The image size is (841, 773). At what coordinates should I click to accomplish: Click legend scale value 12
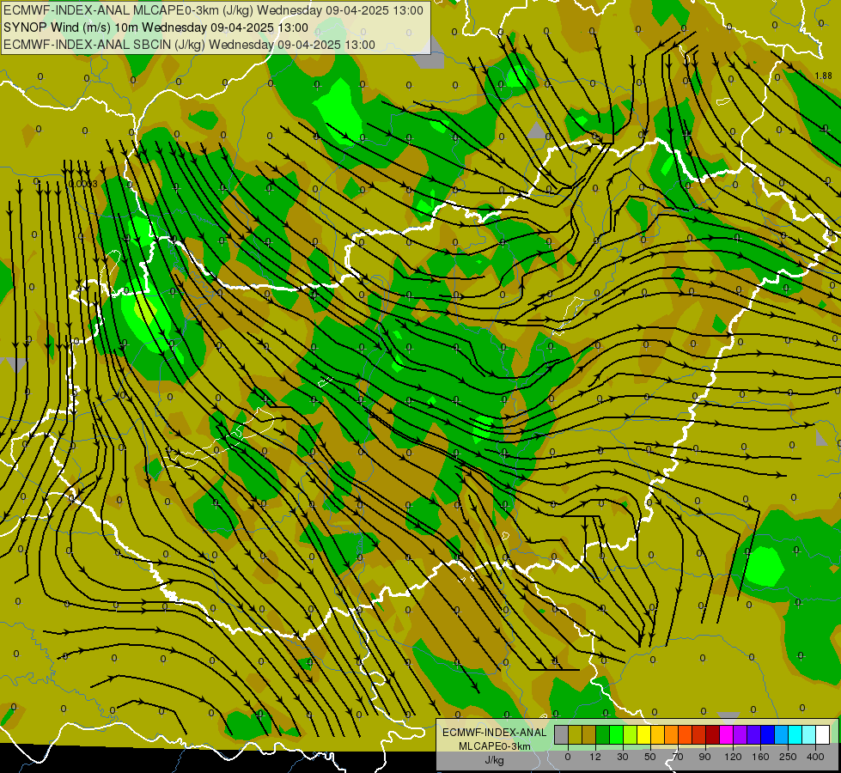(595, 757)
